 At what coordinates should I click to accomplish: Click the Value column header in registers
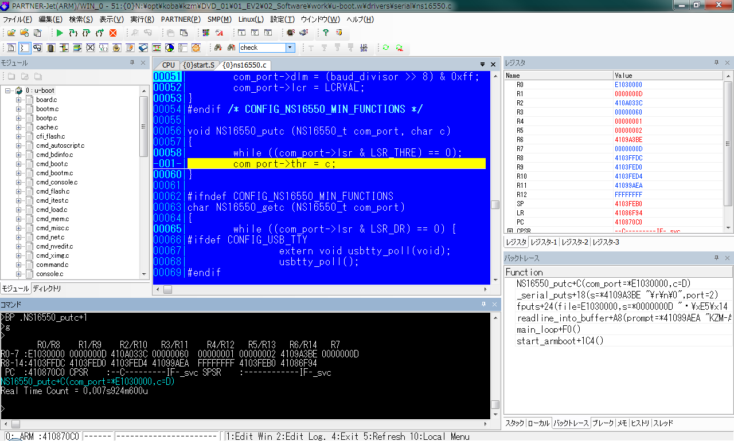[x=668, y=76]
